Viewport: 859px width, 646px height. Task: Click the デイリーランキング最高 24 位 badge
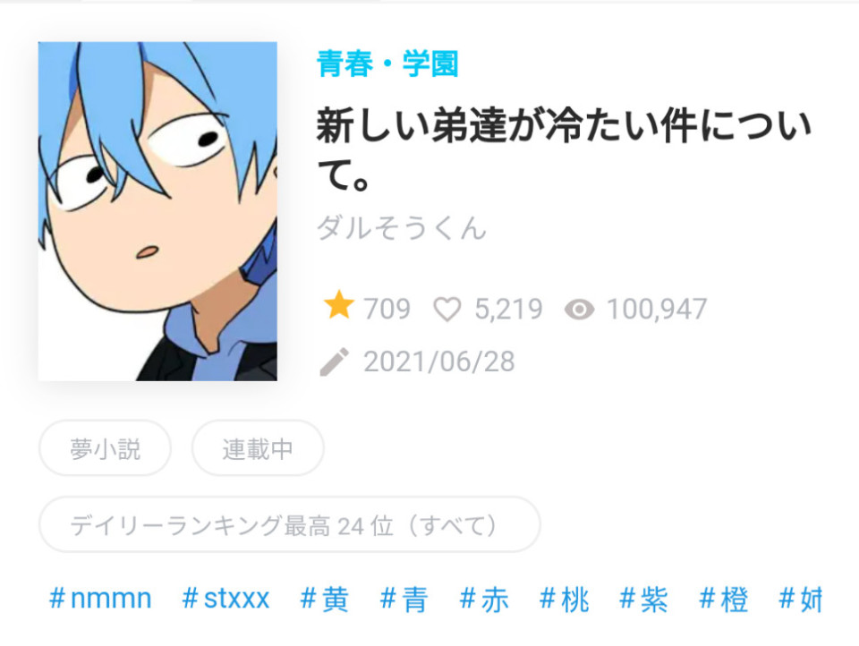click(x=289, y=524)
